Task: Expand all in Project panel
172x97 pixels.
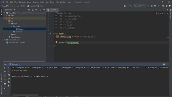Action: click(33, 10)
